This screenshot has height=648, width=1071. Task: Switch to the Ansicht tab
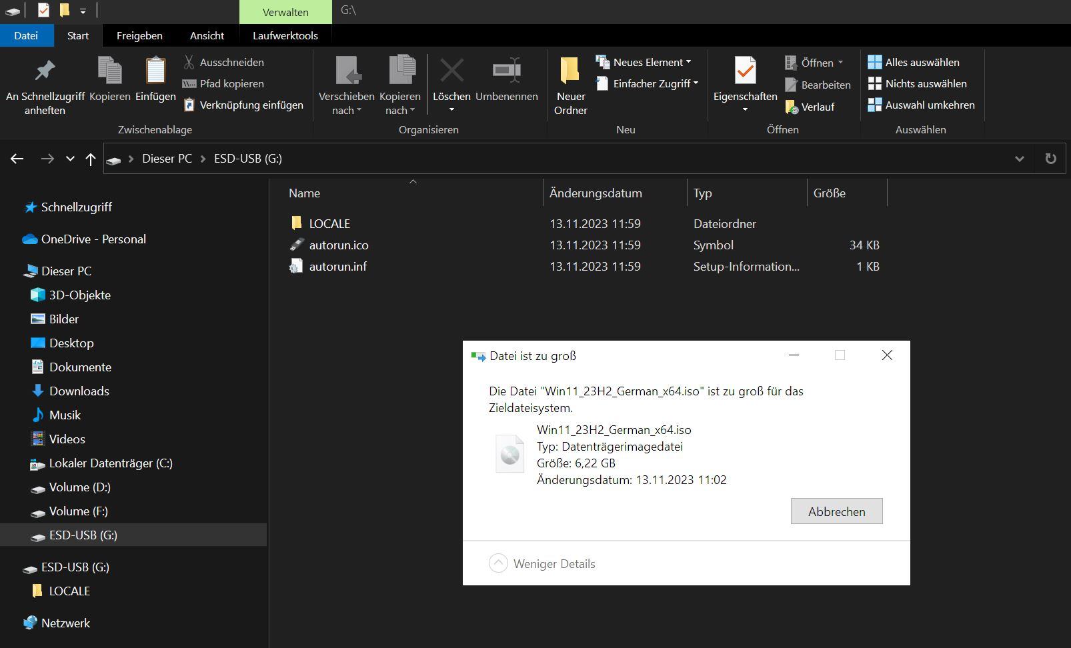point(207,35)
